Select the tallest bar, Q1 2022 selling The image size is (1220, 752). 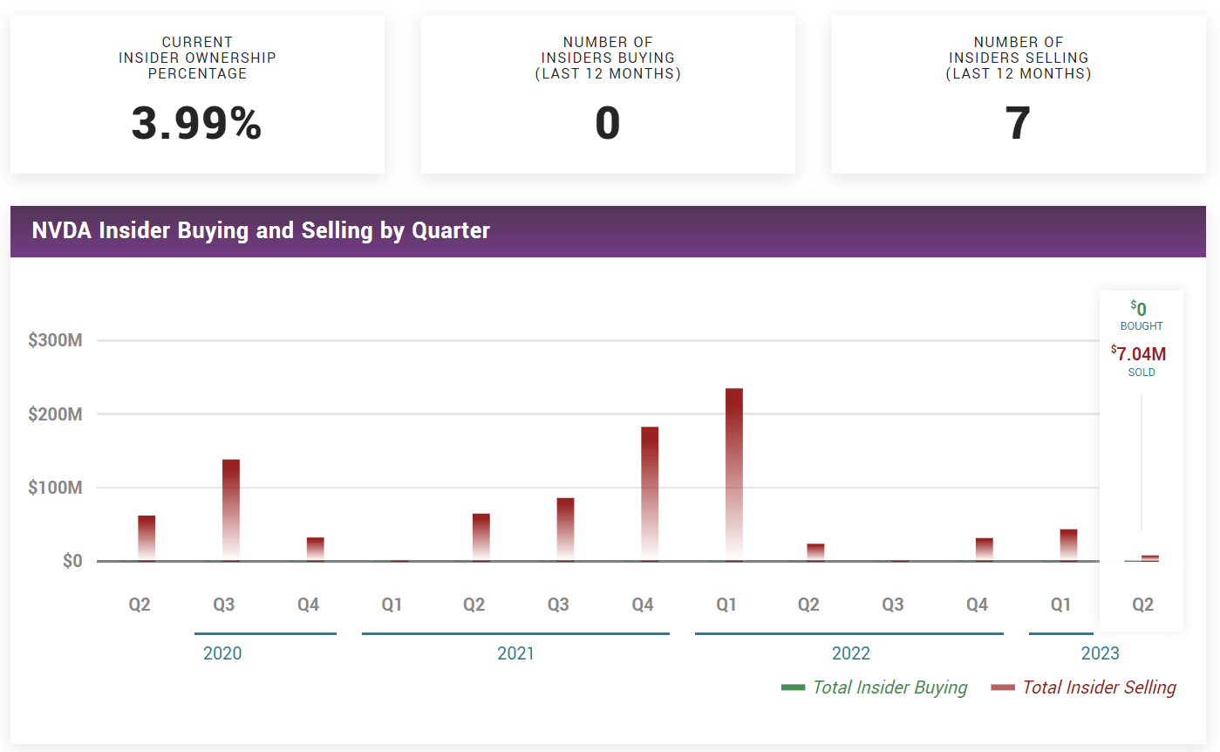click(x=734, y=475)
